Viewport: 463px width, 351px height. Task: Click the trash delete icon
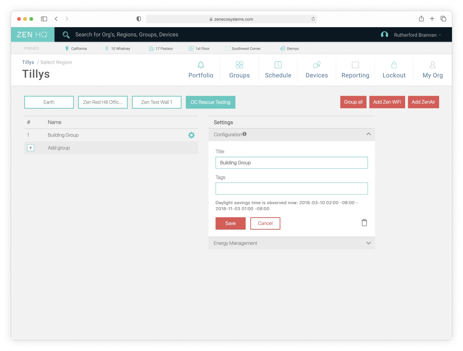pyautogui.click(x=364, y=223)
